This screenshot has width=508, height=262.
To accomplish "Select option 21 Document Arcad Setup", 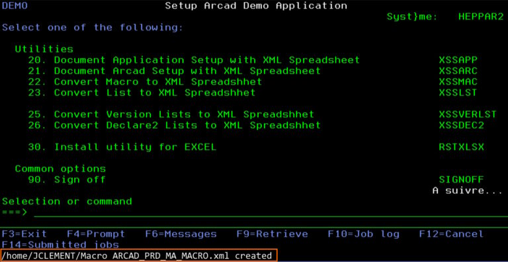I will (x=175, y=71).
